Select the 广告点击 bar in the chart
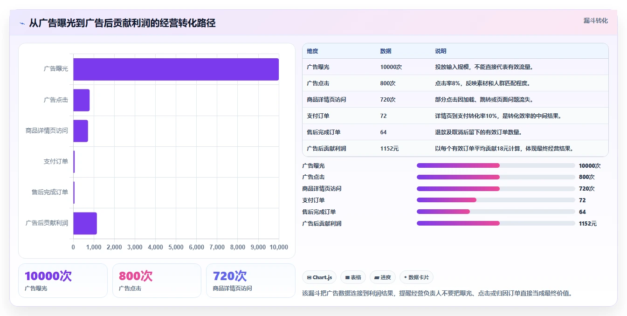 pyautogui.click(x=81, y=100)
